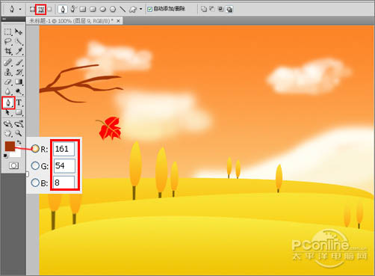Toggle Quick Mask mode

coord(13,165)
